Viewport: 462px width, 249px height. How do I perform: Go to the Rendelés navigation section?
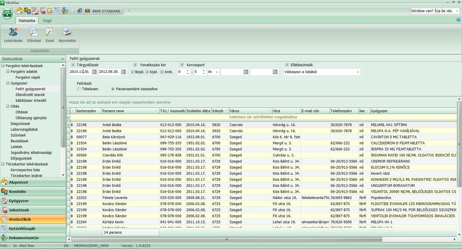pyautogui.click(x=33, y=192)
